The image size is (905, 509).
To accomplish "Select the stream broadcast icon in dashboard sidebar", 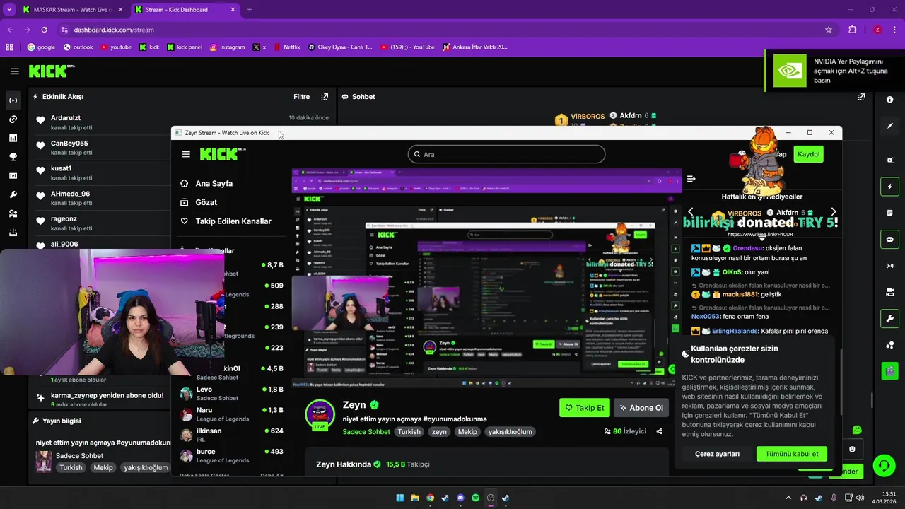I will tap(13, 100).
